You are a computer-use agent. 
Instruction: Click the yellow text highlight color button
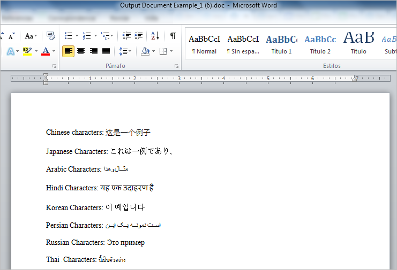[x=27, y=51]
